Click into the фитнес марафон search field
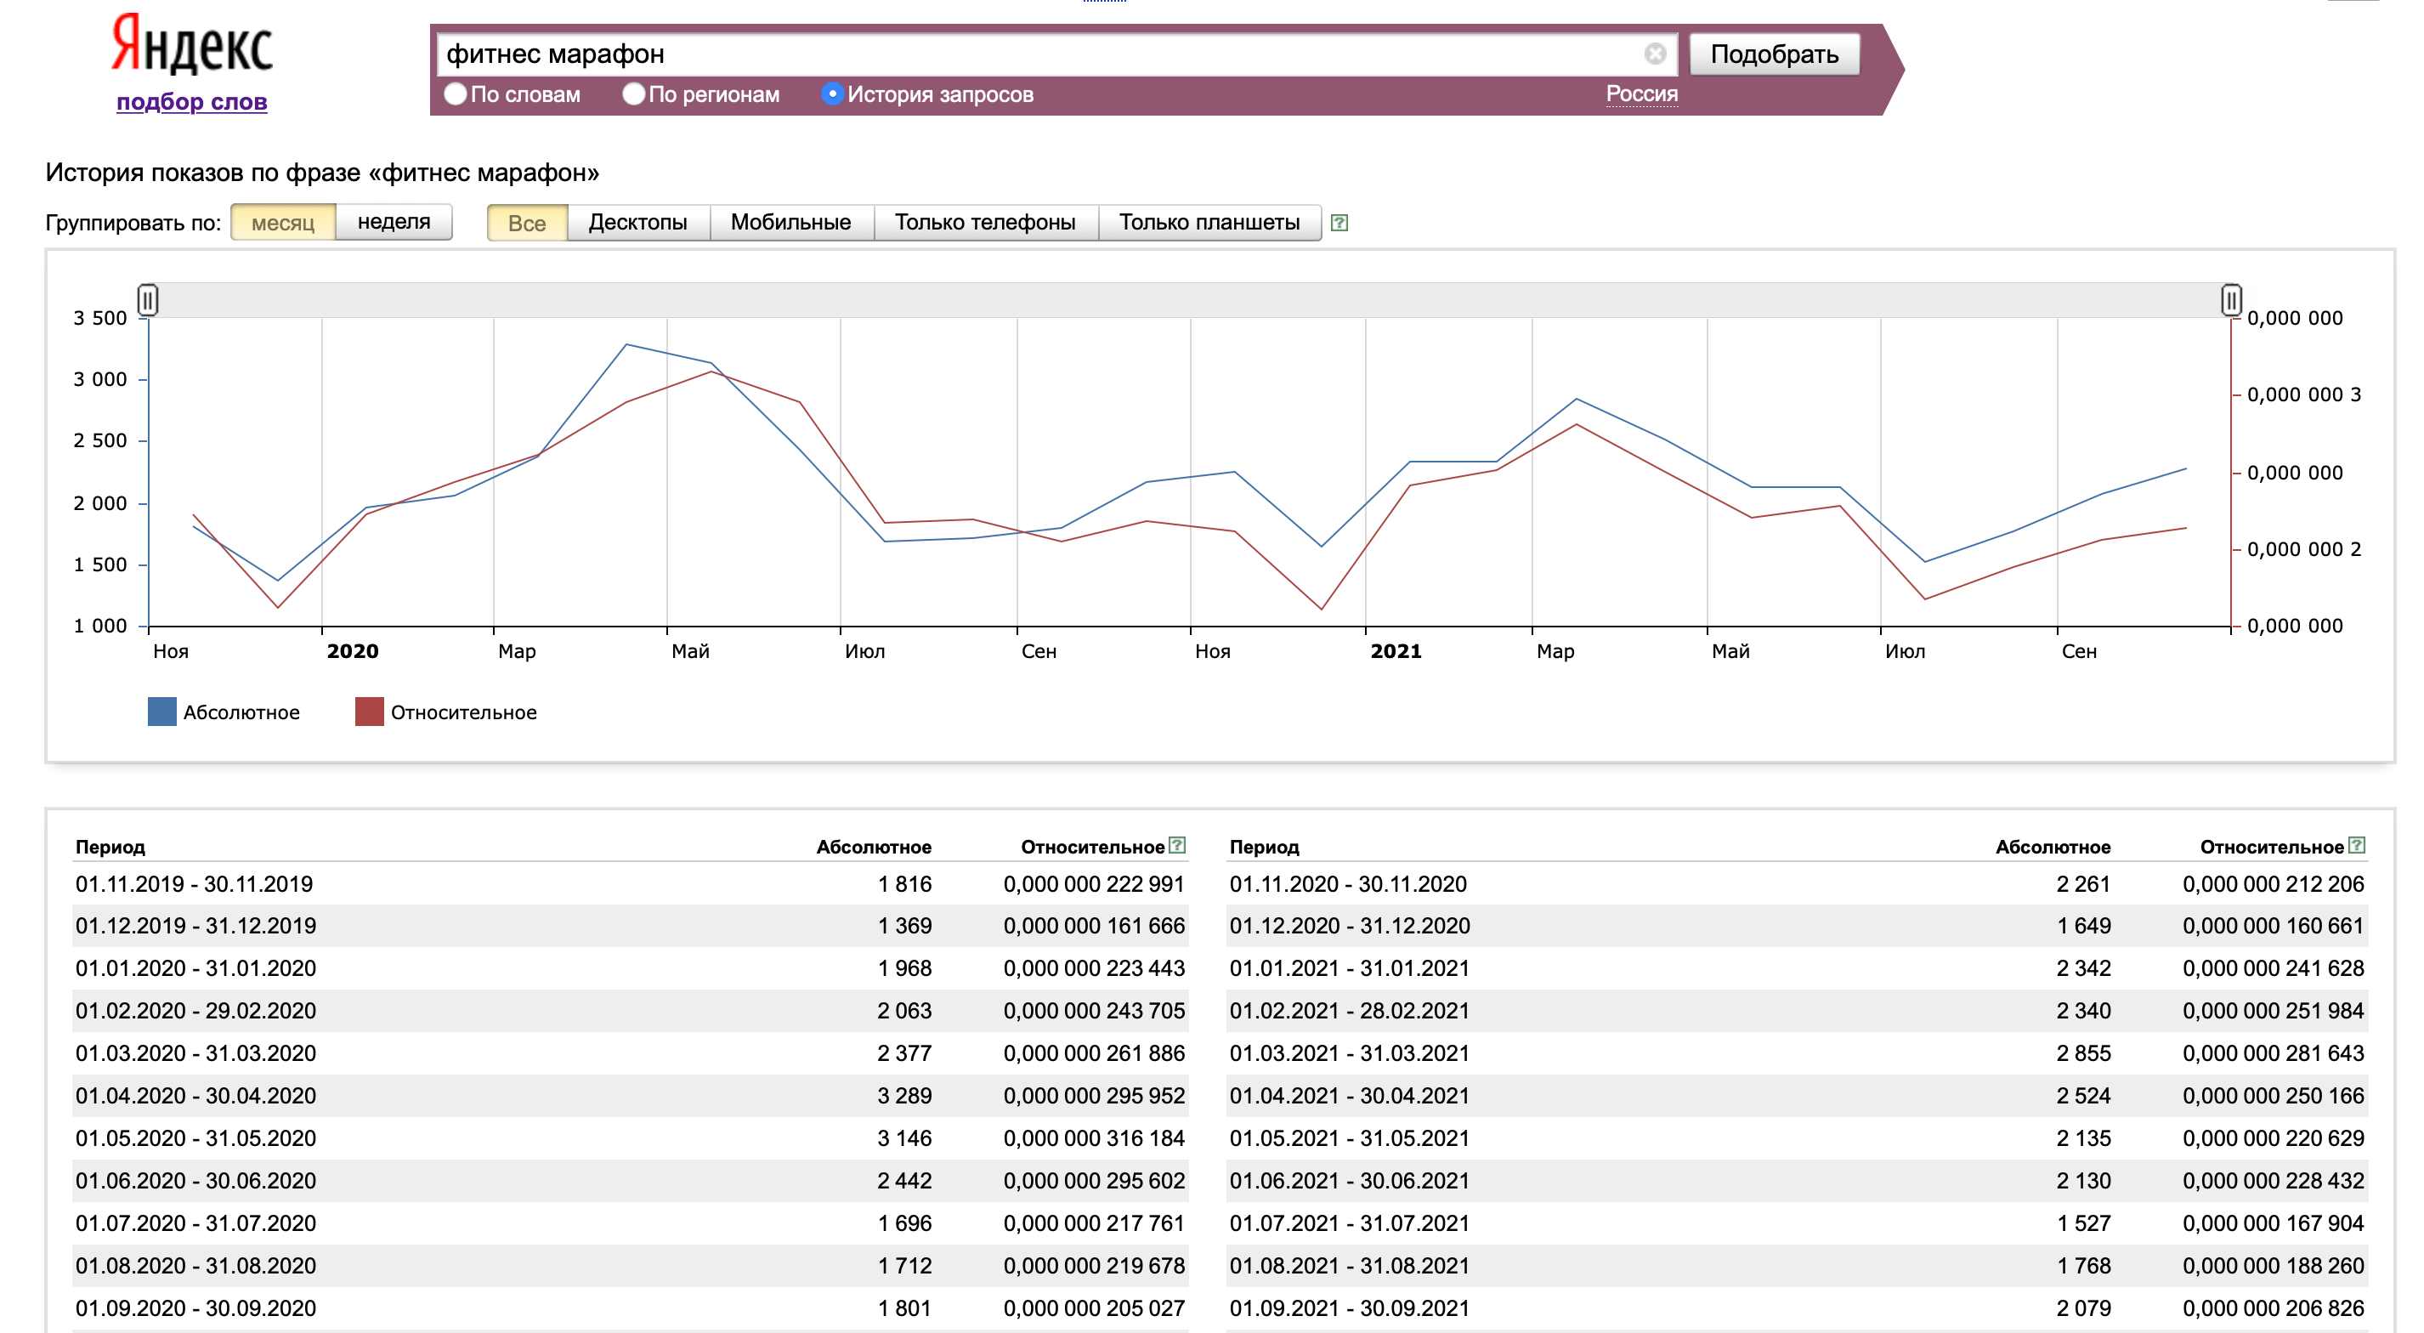This screenshot has height=1333, width=2424. pyautogui.click(x=1039, y=54)
